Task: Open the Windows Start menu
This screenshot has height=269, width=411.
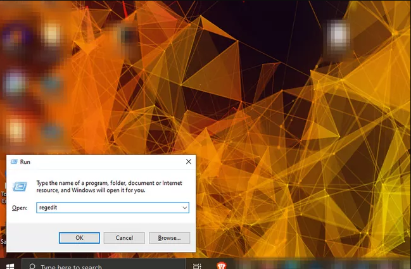Action: coord(10,266)
